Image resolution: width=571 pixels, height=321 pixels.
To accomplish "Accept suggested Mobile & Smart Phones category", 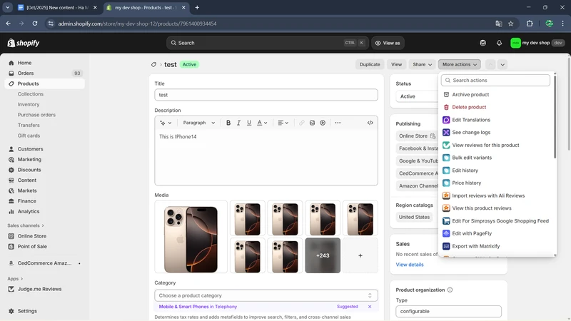I will [x=198, y=307].
